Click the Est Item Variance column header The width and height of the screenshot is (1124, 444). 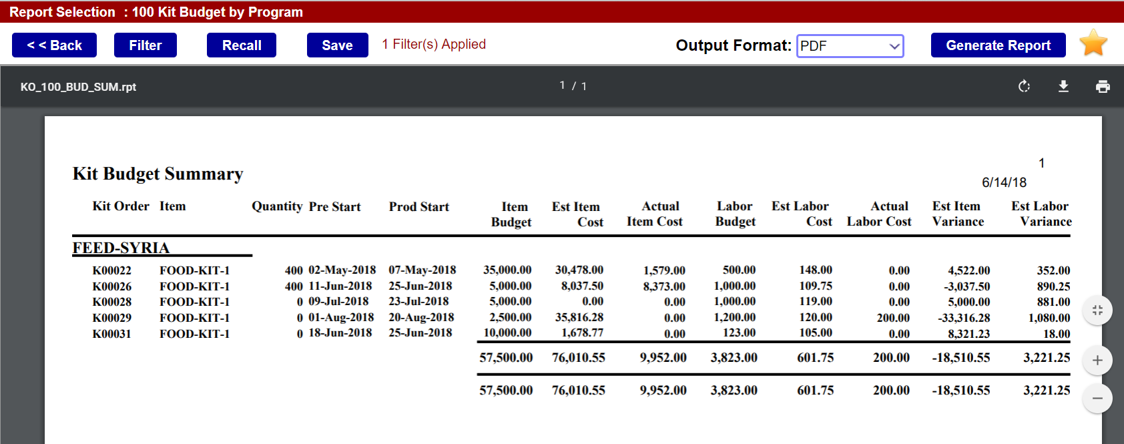tap(958, 214)
